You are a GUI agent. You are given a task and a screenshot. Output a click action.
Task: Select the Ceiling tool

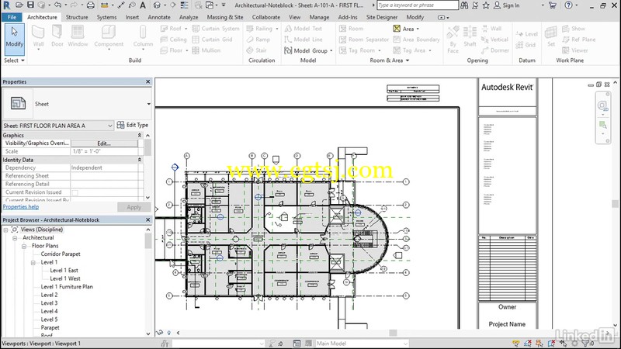point(173,40)
